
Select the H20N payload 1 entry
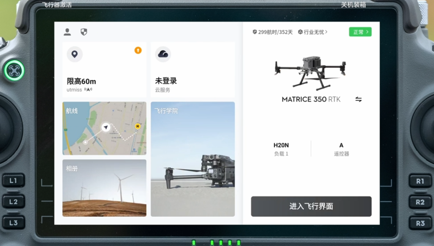(x=281, y=149)
